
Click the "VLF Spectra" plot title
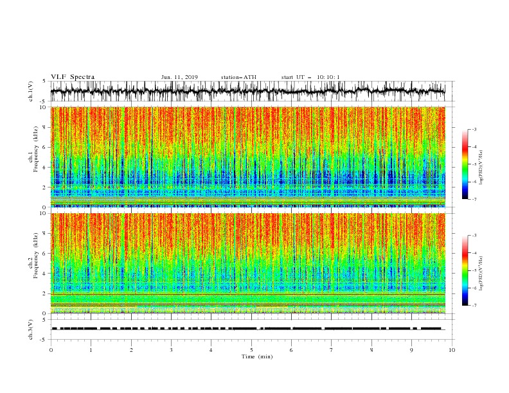[73, 77]
